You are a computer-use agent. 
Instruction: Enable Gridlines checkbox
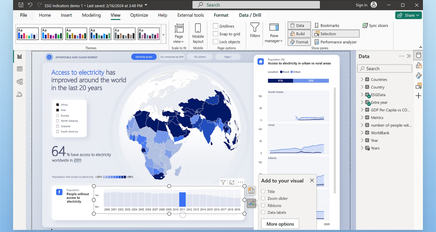point(215,26)
